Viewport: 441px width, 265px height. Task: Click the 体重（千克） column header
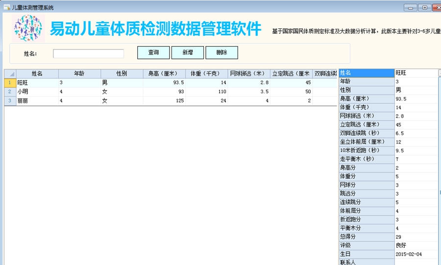(206, 73)
